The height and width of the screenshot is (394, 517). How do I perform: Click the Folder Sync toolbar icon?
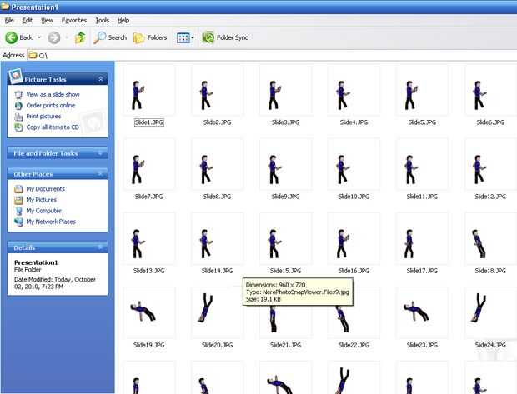click(x=208, y=37)
